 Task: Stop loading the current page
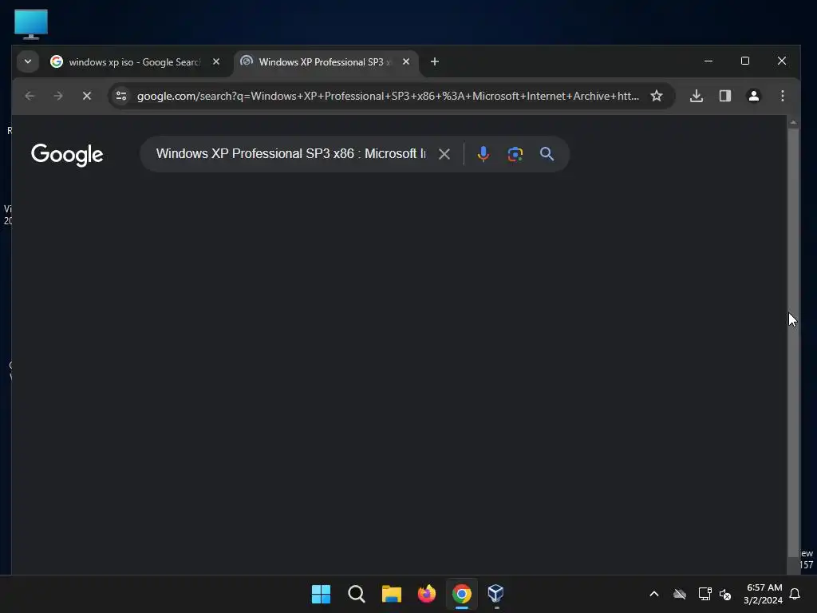point(87,96)
